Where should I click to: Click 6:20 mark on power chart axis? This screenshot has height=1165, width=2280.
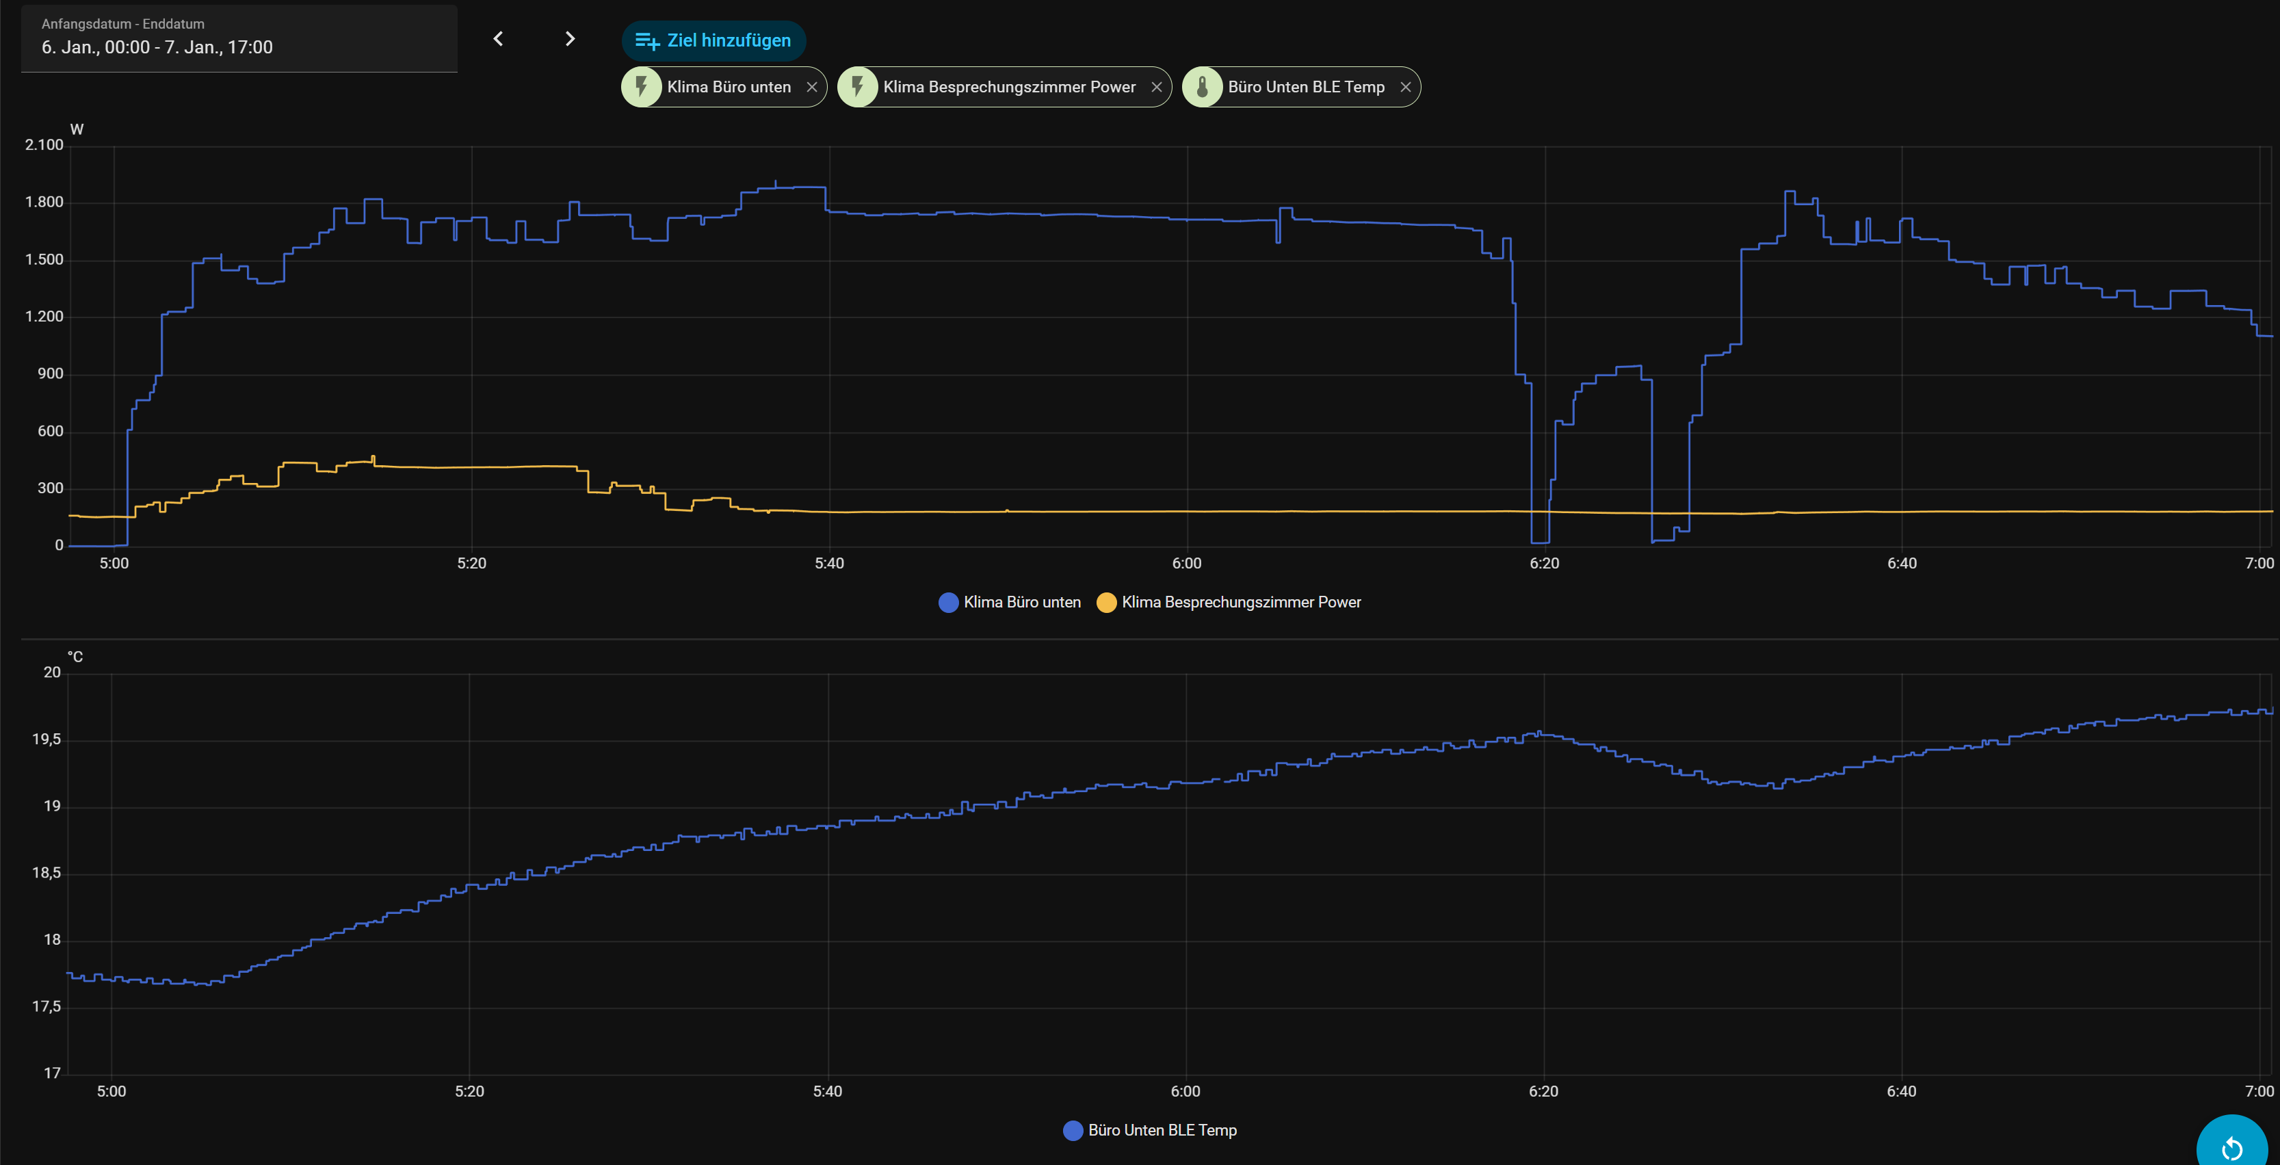[x=1545, y=564]
